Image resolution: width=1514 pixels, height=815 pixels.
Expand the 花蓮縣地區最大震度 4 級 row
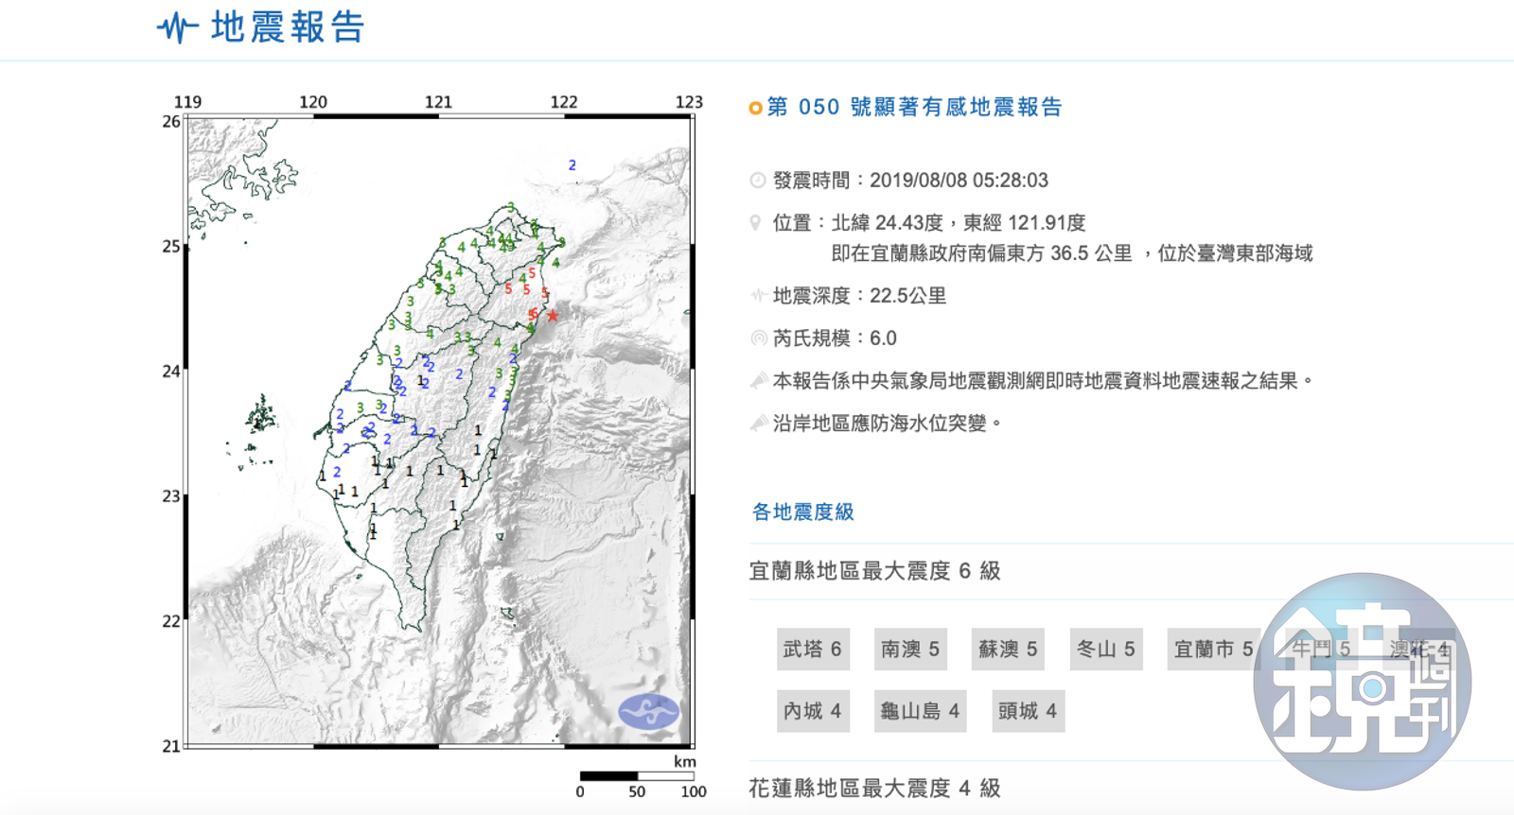[874, 788]
